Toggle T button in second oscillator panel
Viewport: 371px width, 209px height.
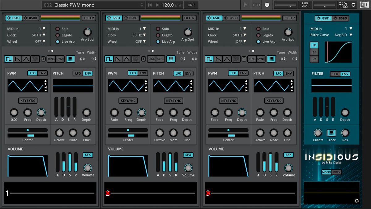tap(143, 59)
